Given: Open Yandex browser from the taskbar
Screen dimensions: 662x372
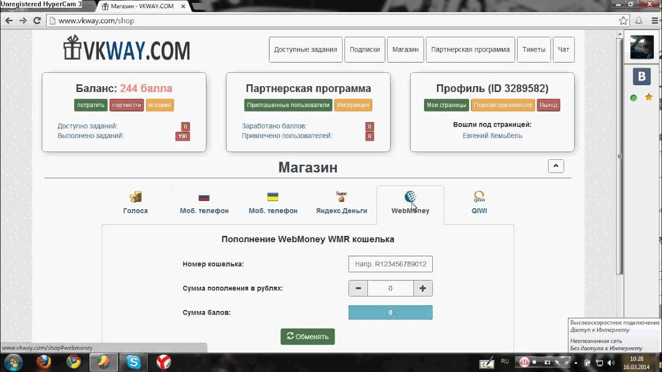Looking at the screenshot, I should 164,362.
